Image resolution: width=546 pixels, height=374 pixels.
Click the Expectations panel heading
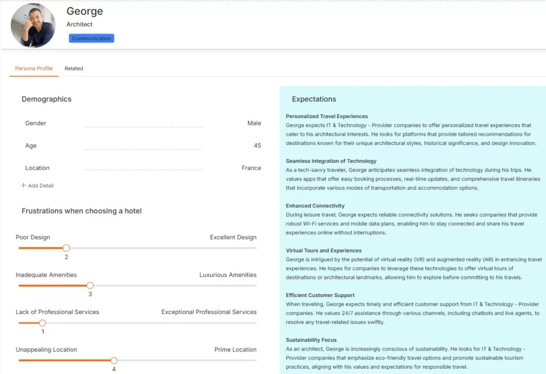click(314, 99)
